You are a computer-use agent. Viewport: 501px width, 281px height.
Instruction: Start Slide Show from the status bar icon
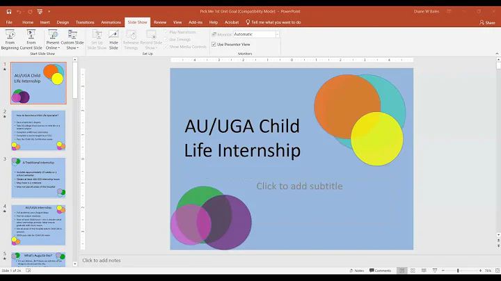(435, 271)
